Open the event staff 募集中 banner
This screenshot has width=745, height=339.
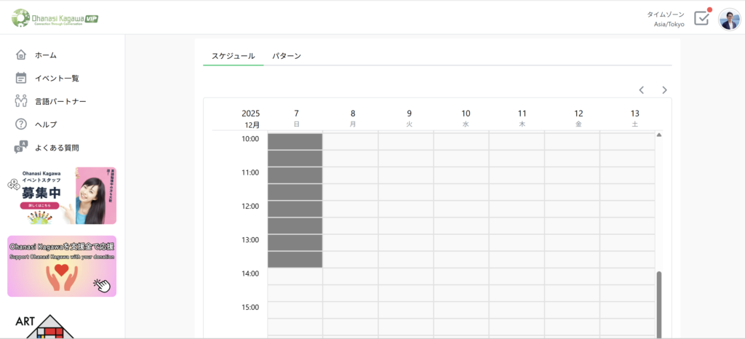point(62,196)
